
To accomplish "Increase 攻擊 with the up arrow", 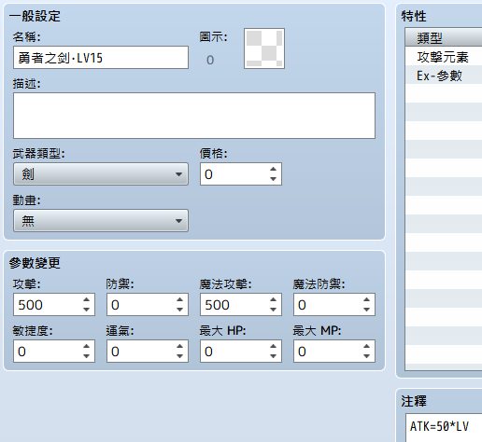I will [86, 299].
